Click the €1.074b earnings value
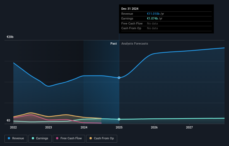This screenshot has width=229, height=146. pos(152,18)
